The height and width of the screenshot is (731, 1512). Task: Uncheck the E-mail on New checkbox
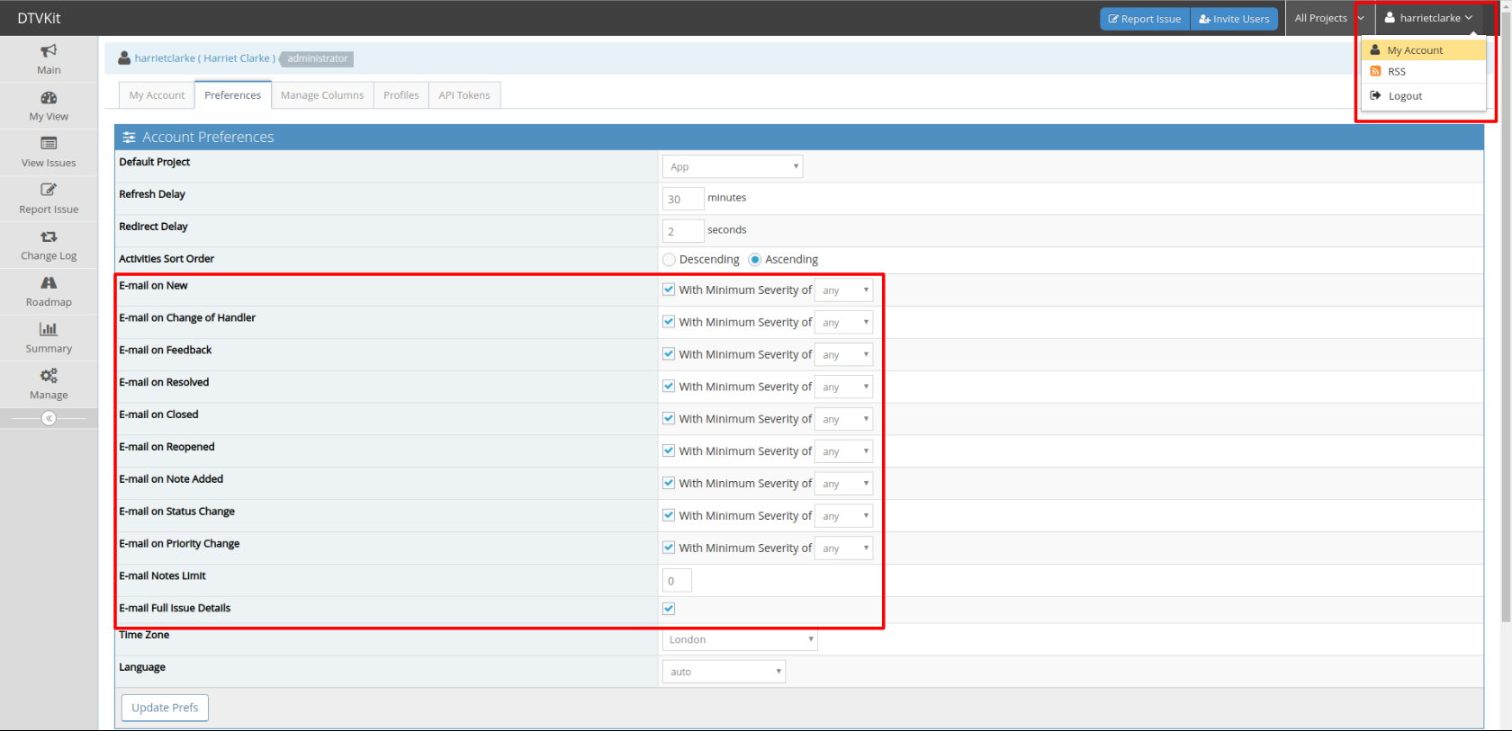tap(669, 290)
